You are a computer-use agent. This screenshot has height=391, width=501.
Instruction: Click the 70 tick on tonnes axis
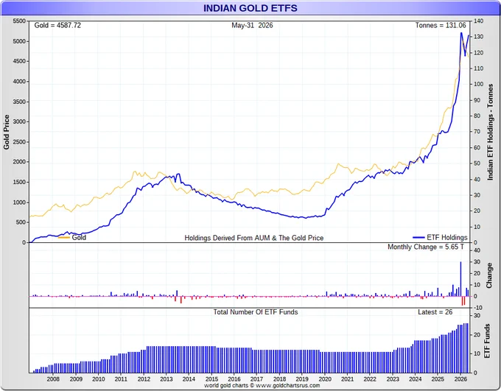[477, 132]
